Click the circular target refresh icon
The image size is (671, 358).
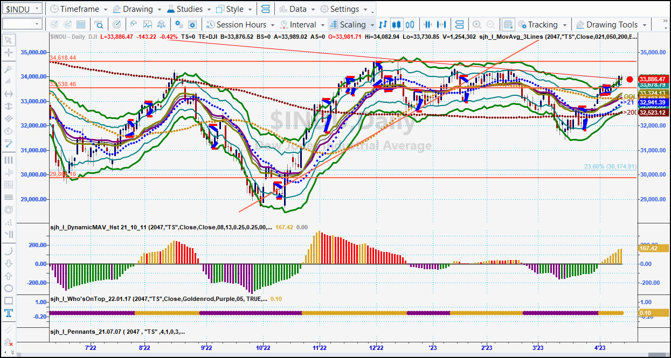pos(117,24)
